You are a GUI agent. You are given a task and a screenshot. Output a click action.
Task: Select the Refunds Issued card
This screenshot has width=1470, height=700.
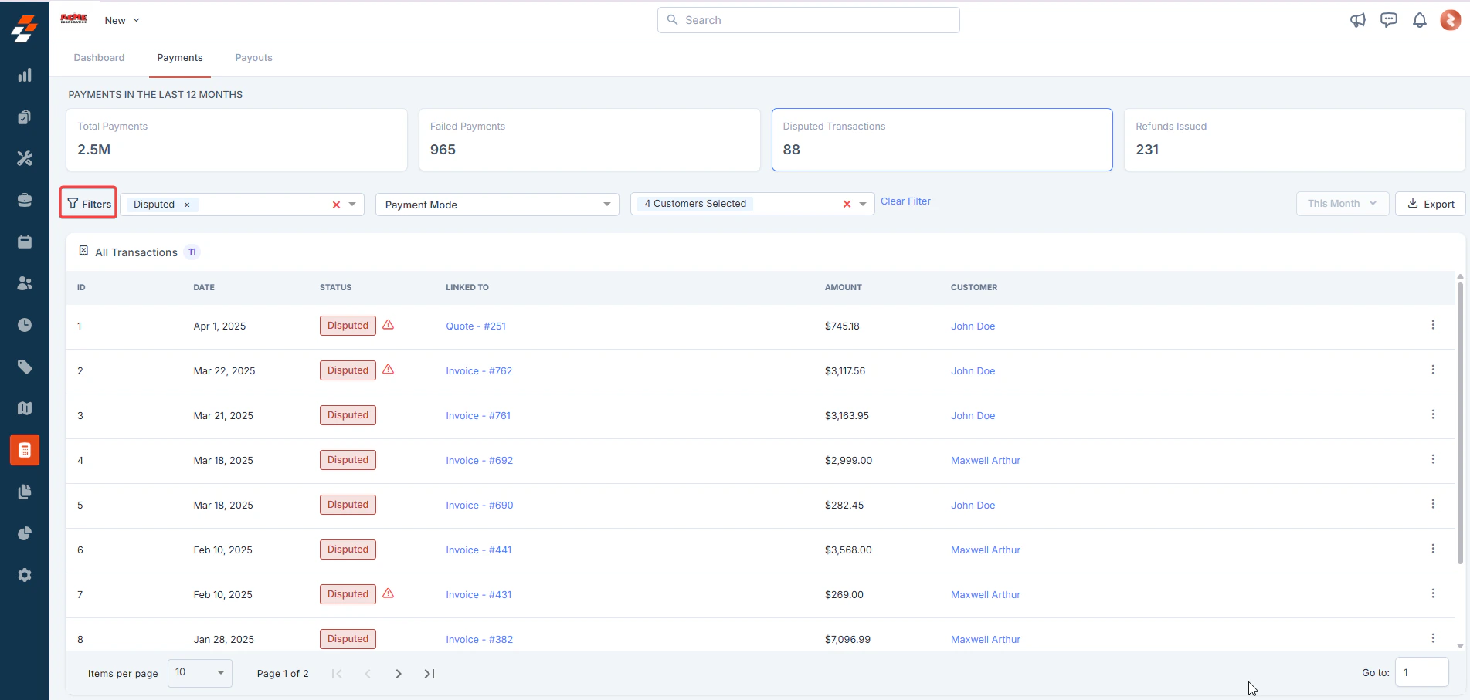[x=1295, y=140]
